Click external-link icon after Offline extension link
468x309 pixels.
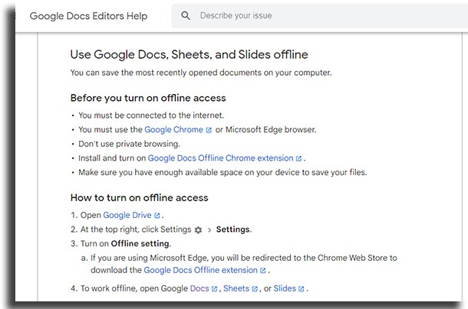(x=262, y=271)
